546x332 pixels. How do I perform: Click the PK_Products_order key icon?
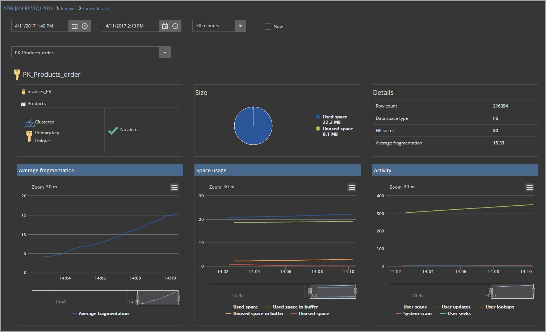17,74
